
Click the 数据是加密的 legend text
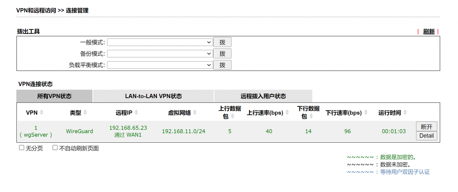(x=398, y=157)
